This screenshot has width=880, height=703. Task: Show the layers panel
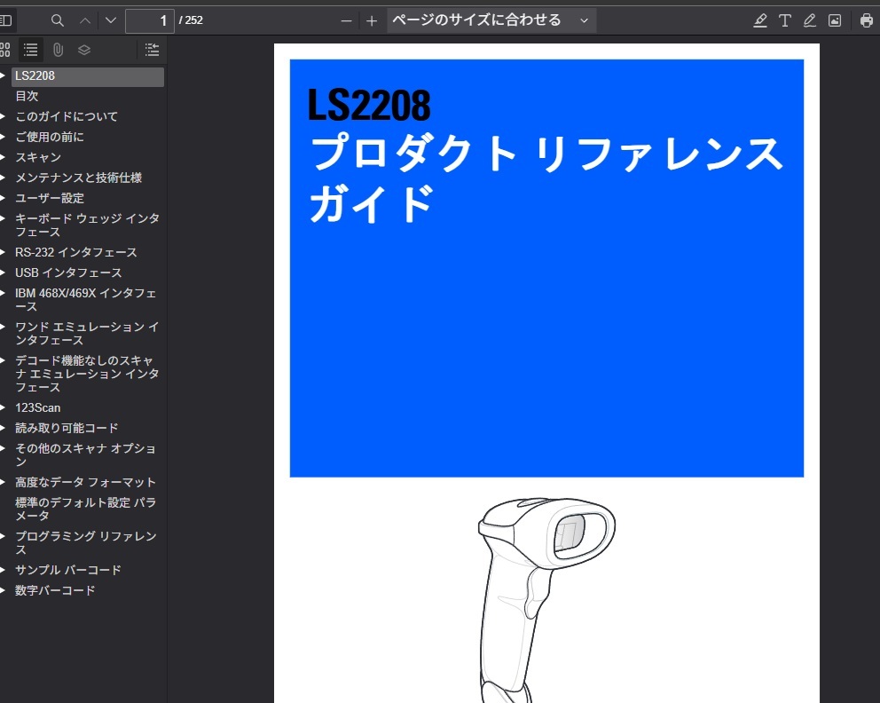(83, 50)
